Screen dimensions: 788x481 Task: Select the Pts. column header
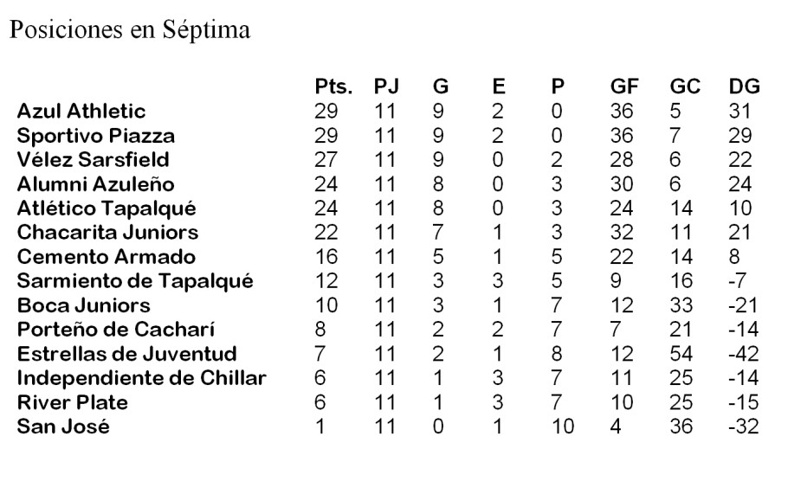coord(334,87)
